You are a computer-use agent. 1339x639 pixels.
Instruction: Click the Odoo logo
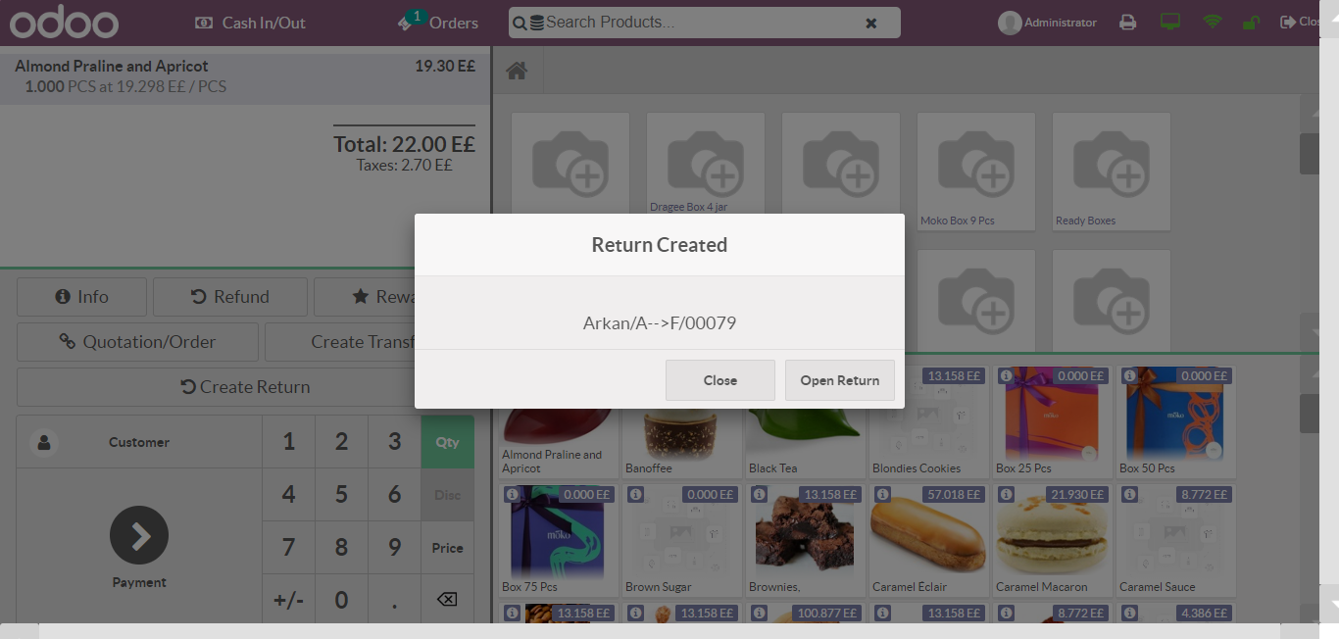(x=64, y=23)
